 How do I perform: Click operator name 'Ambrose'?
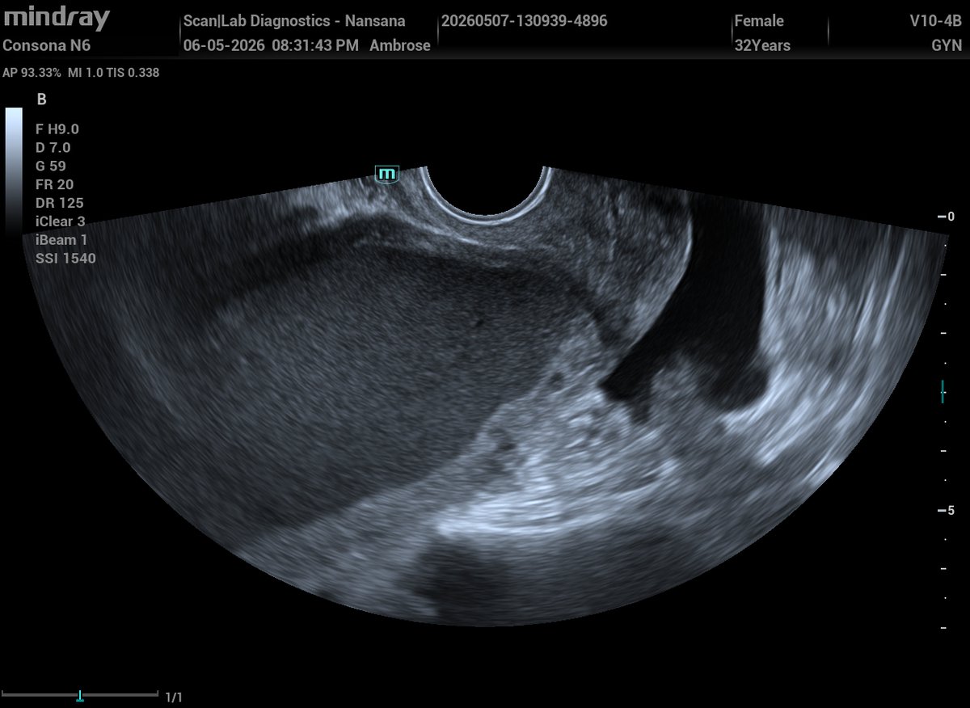point(400,45)
